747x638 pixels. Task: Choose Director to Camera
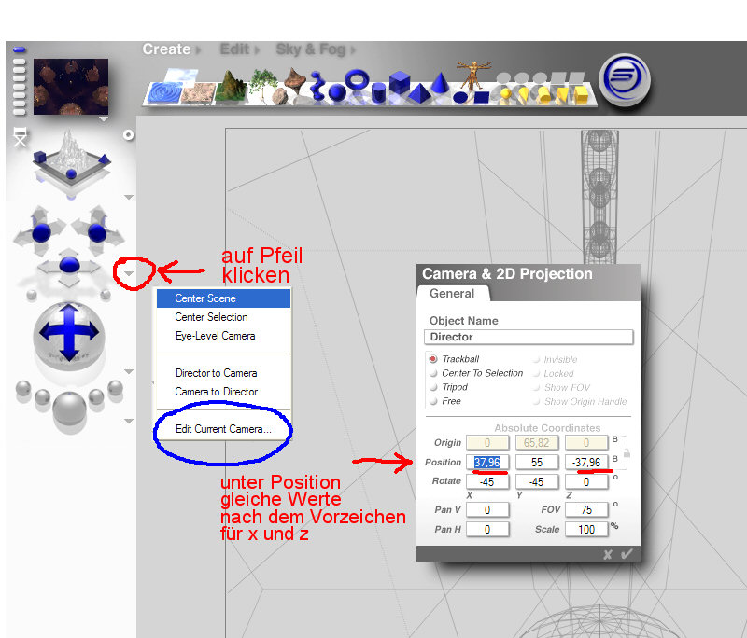(223, 373)
